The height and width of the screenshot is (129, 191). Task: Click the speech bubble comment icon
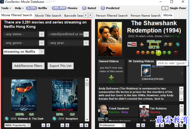[x=165, y=44]
